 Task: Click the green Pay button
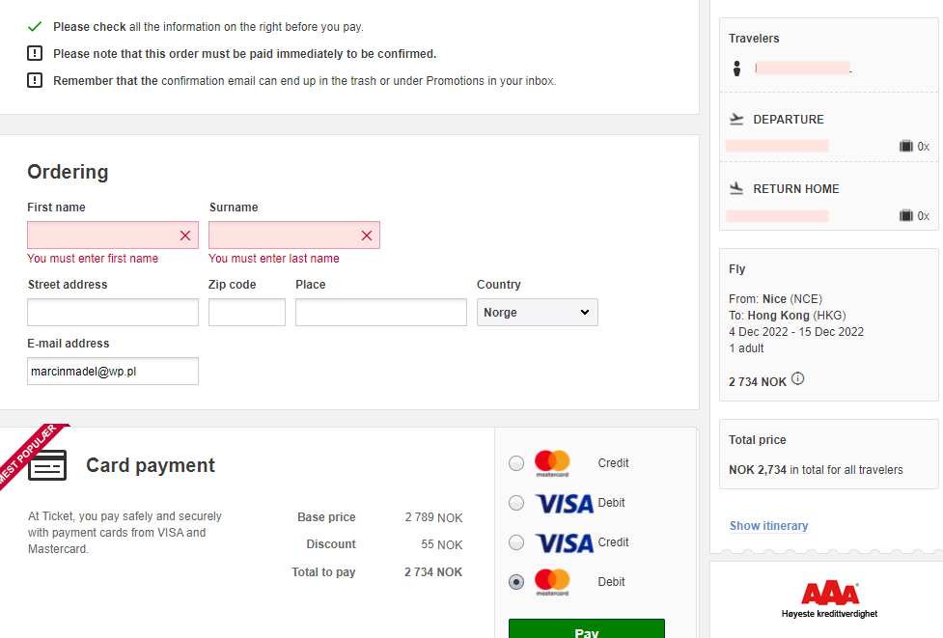click(587, 629)
